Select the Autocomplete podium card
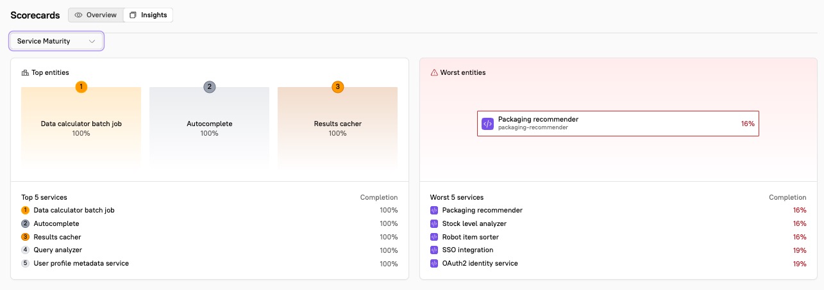The image size is (824, 290). point(209,128)
